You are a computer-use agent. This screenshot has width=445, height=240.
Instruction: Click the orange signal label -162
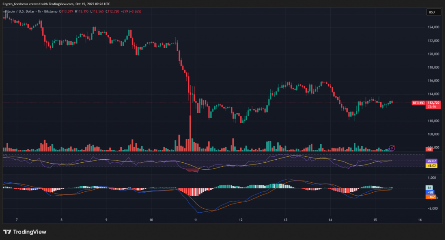point(431,197)
